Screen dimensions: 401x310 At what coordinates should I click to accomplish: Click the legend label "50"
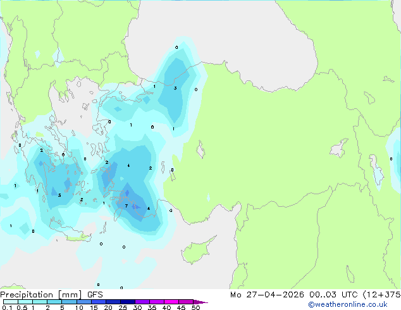tap(195, 307)
